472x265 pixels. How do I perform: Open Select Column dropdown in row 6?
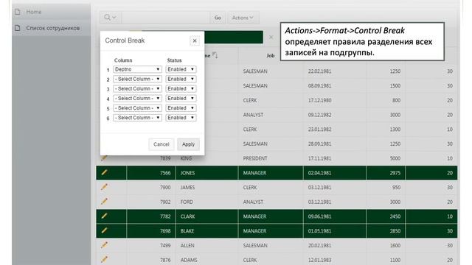[137, 118]
